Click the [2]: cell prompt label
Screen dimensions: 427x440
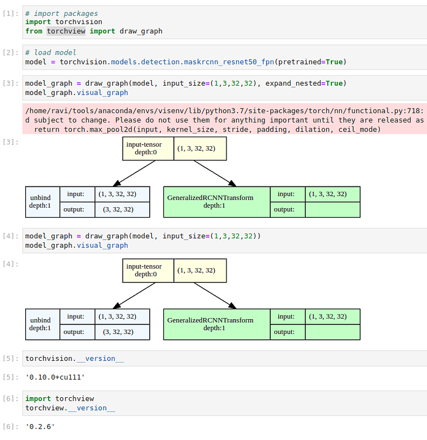click(11, 53)
